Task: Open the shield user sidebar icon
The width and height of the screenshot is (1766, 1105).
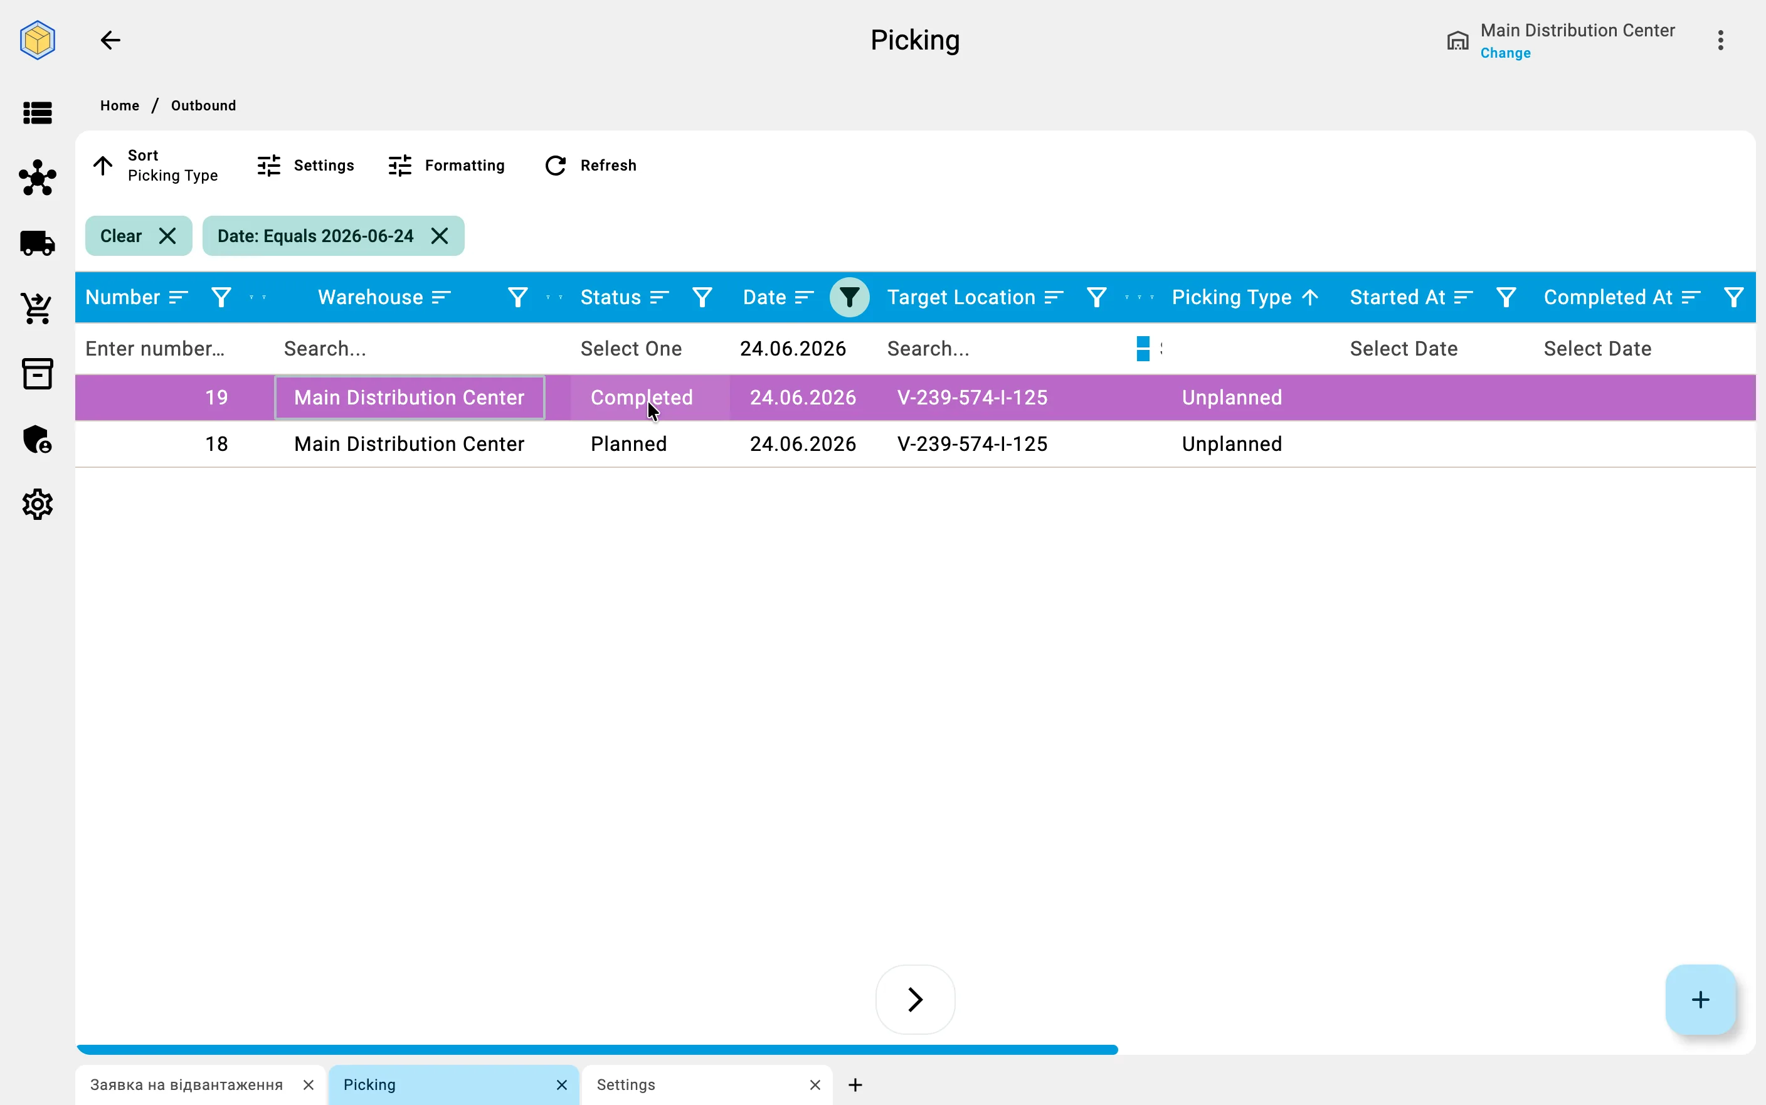Action: 37,439
